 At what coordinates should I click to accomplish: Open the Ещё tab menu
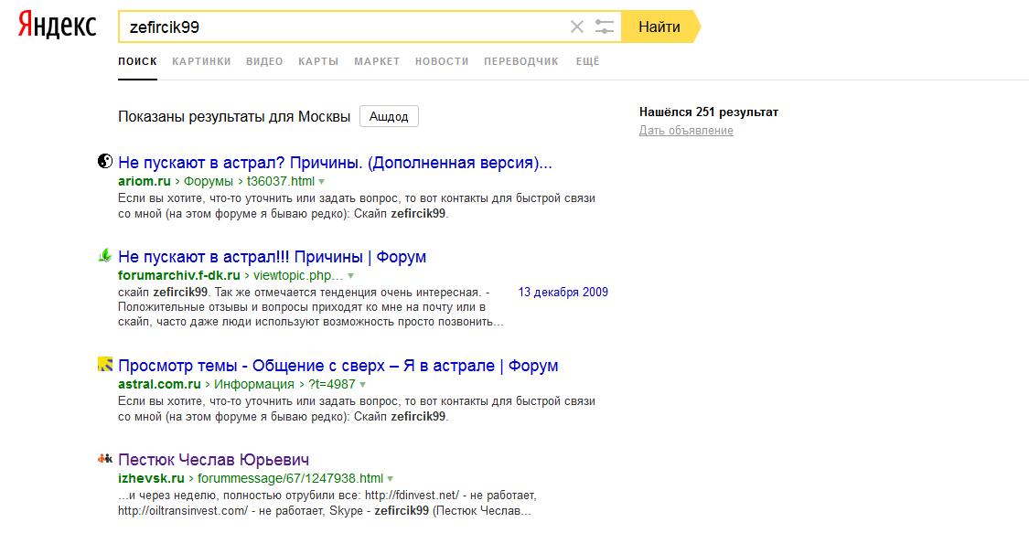pyautogui.click(x=588, y=61)
